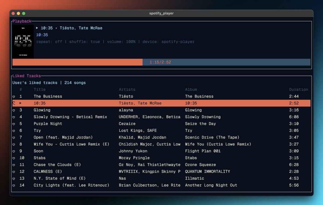Click the play triangle in the Playback panel
Screen dimensions: 323x205
(x=37, y=28)
